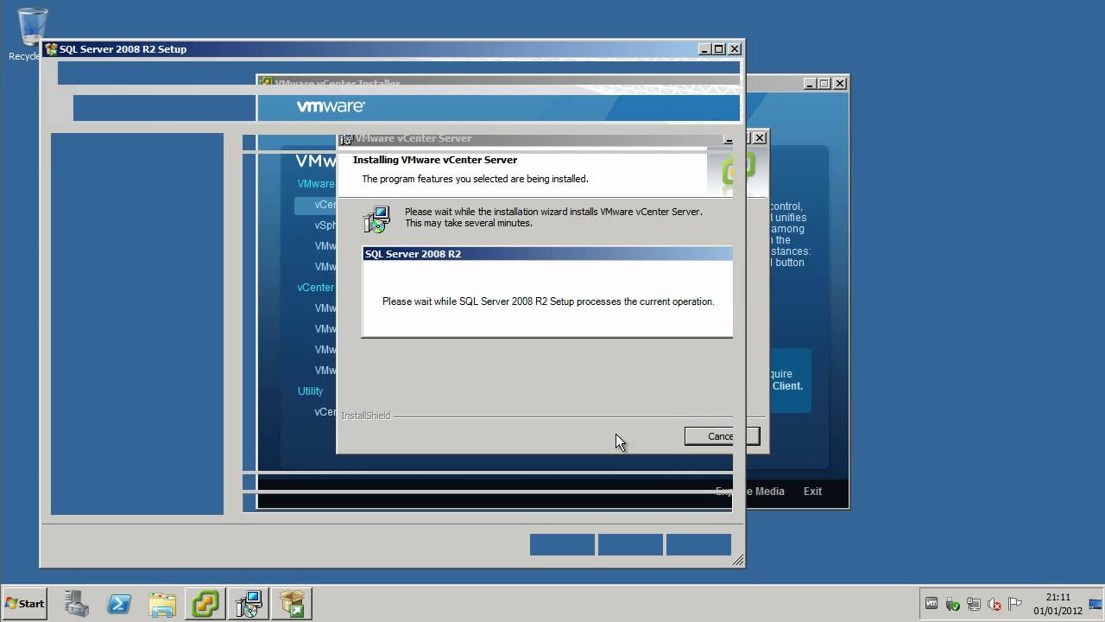Minimize the VMware vCenter Server dialog

tap(728, 138)
